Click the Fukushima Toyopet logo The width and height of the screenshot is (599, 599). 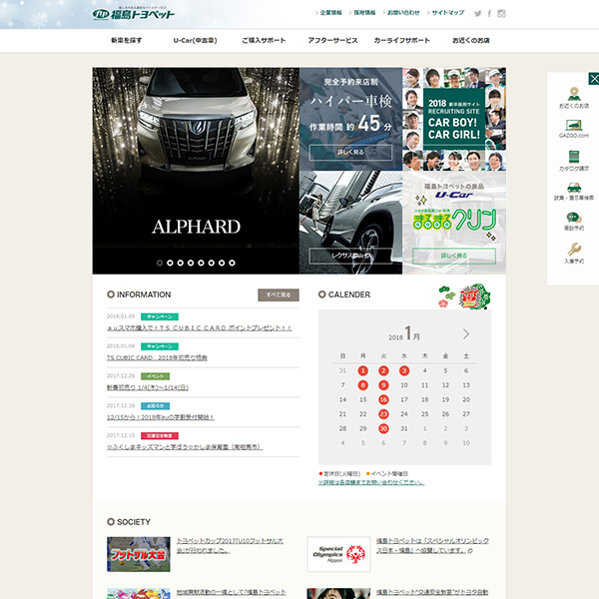[134, 14]
